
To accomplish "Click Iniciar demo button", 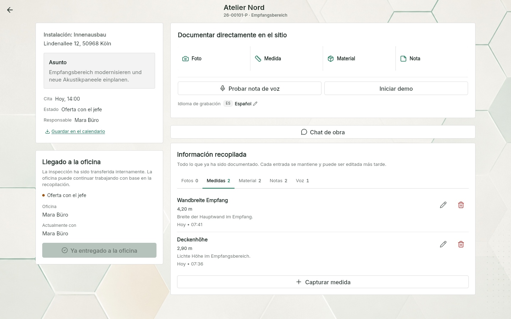I will click(x=396, y=88).
